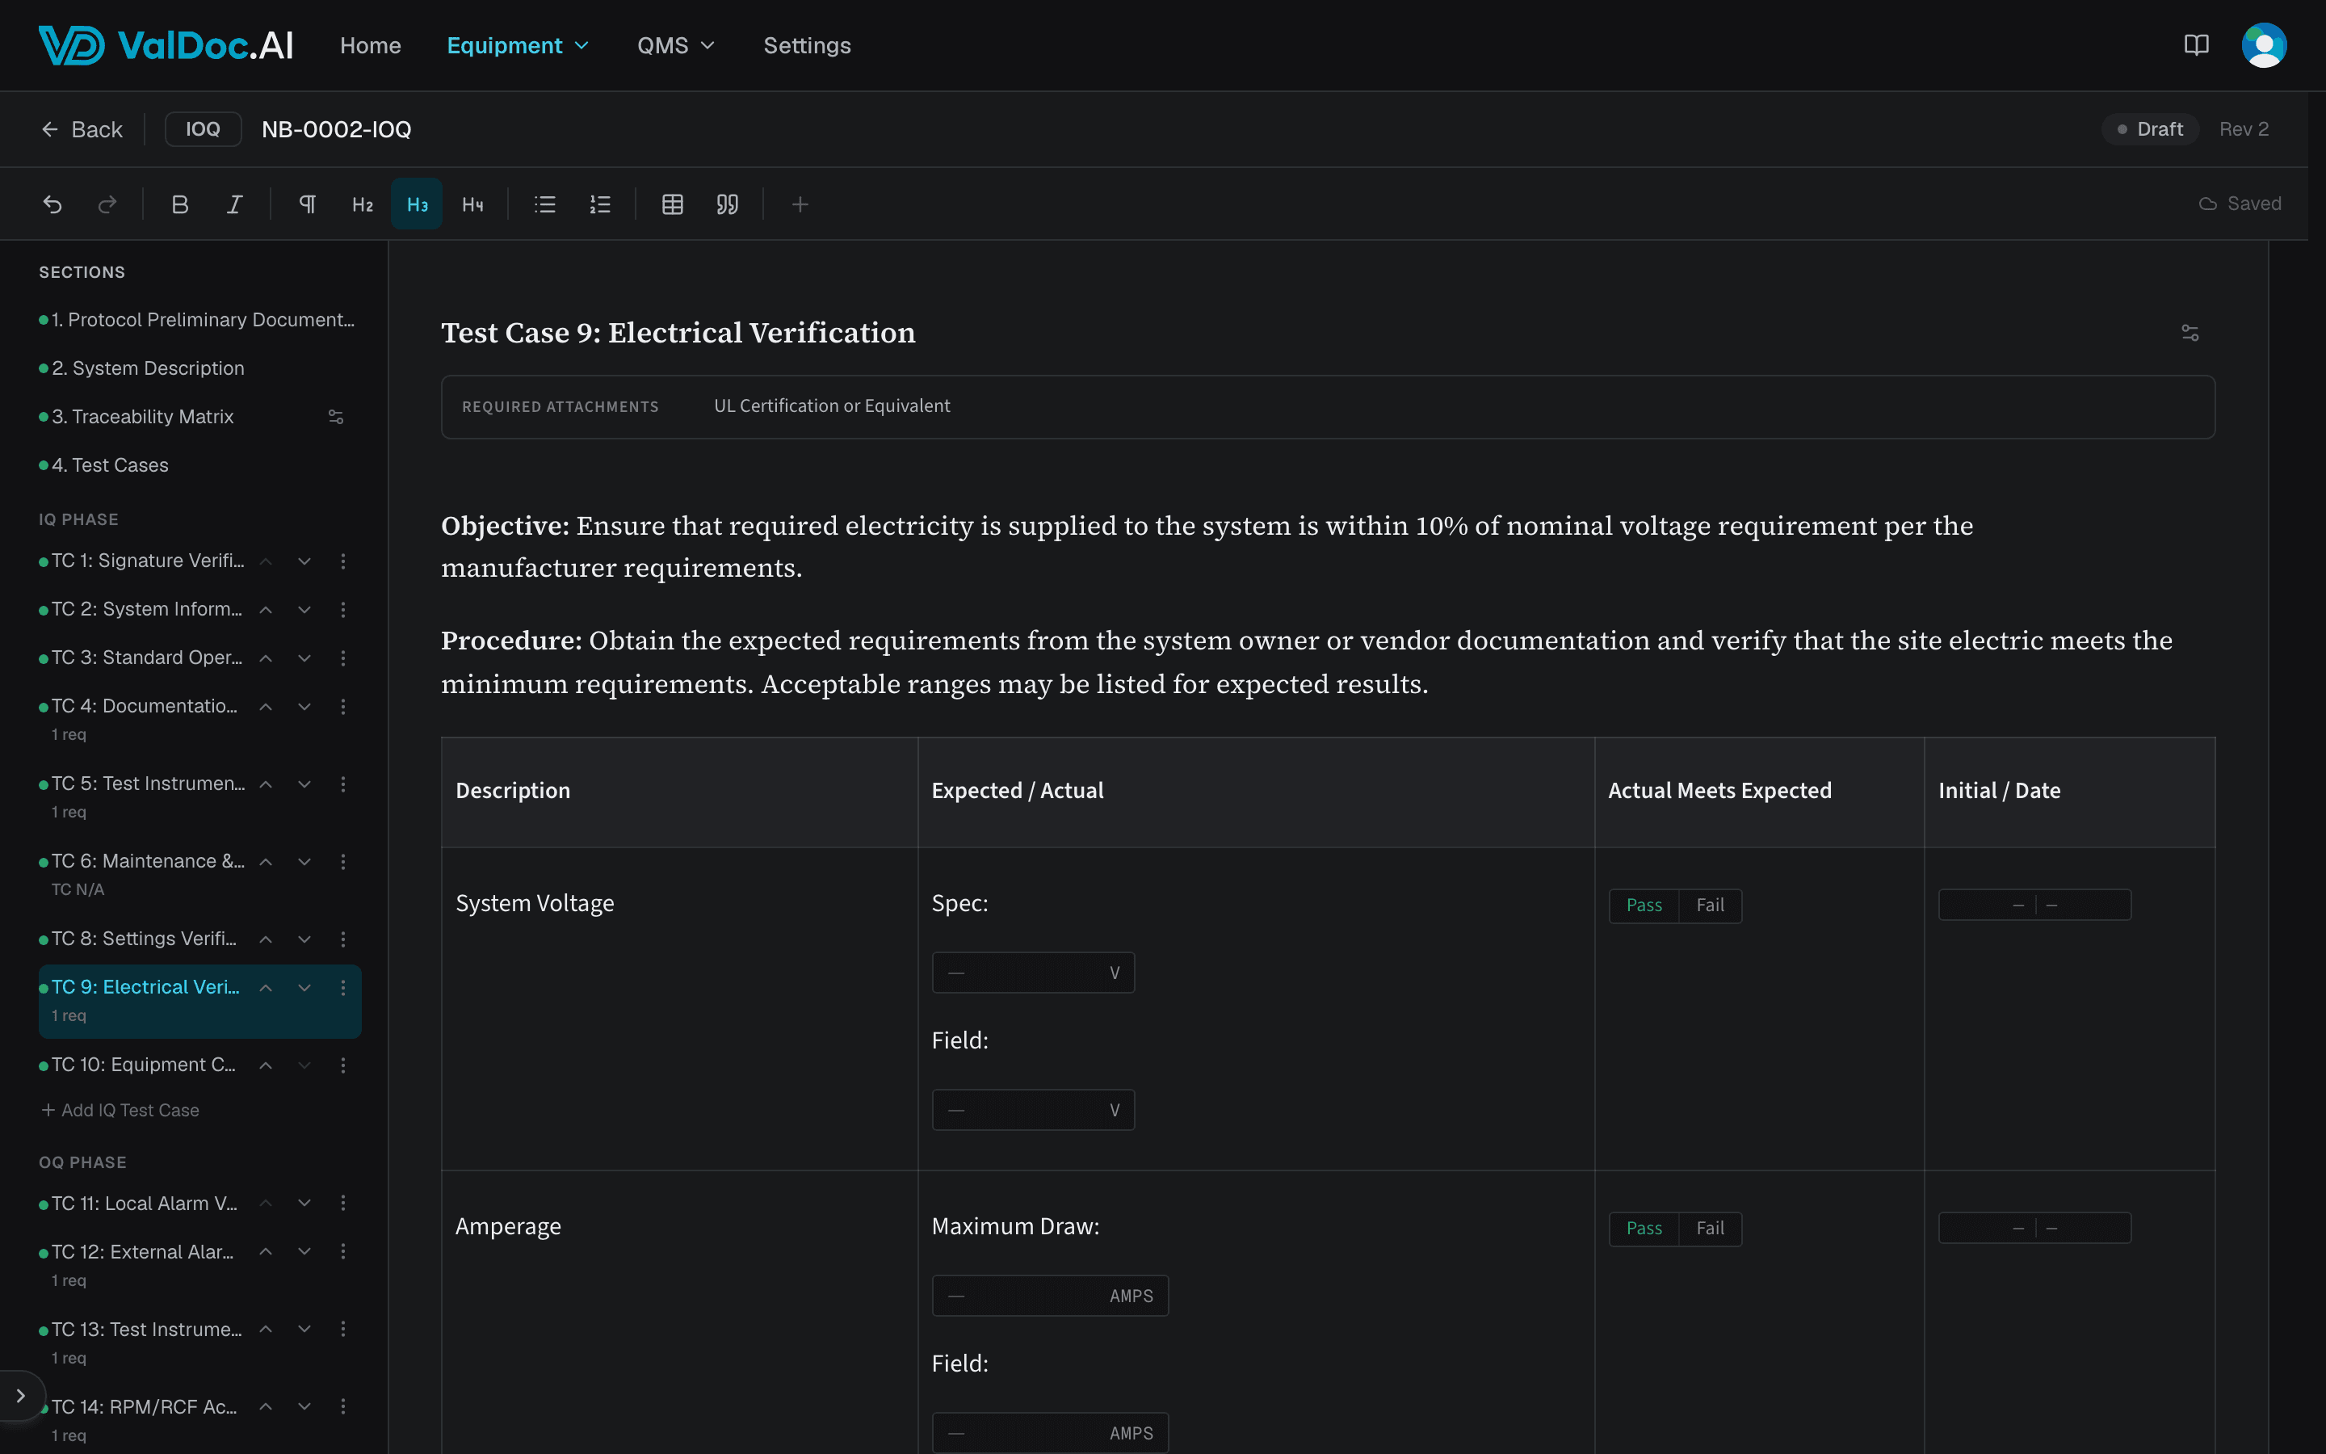Select TC 14: RPM/RCF test case
Screen dimensions: 2326x1454
point(145,1407)
